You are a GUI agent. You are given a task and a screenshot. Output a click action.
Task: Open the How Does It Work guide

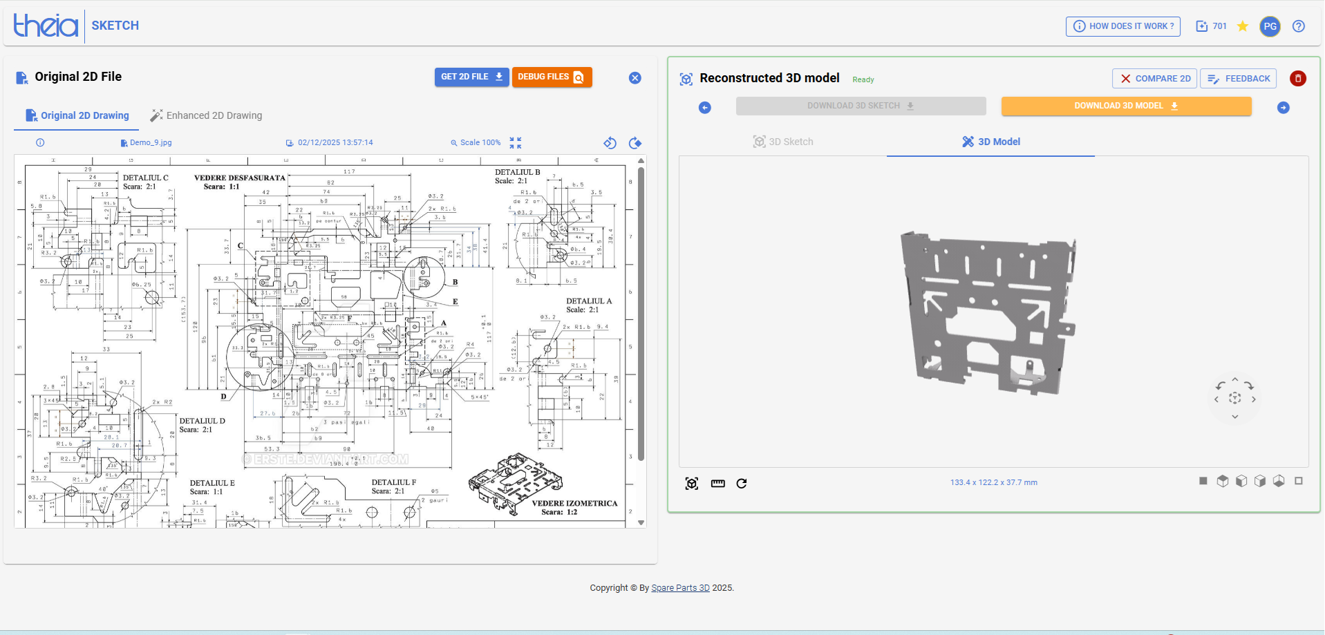[1122, 26]
